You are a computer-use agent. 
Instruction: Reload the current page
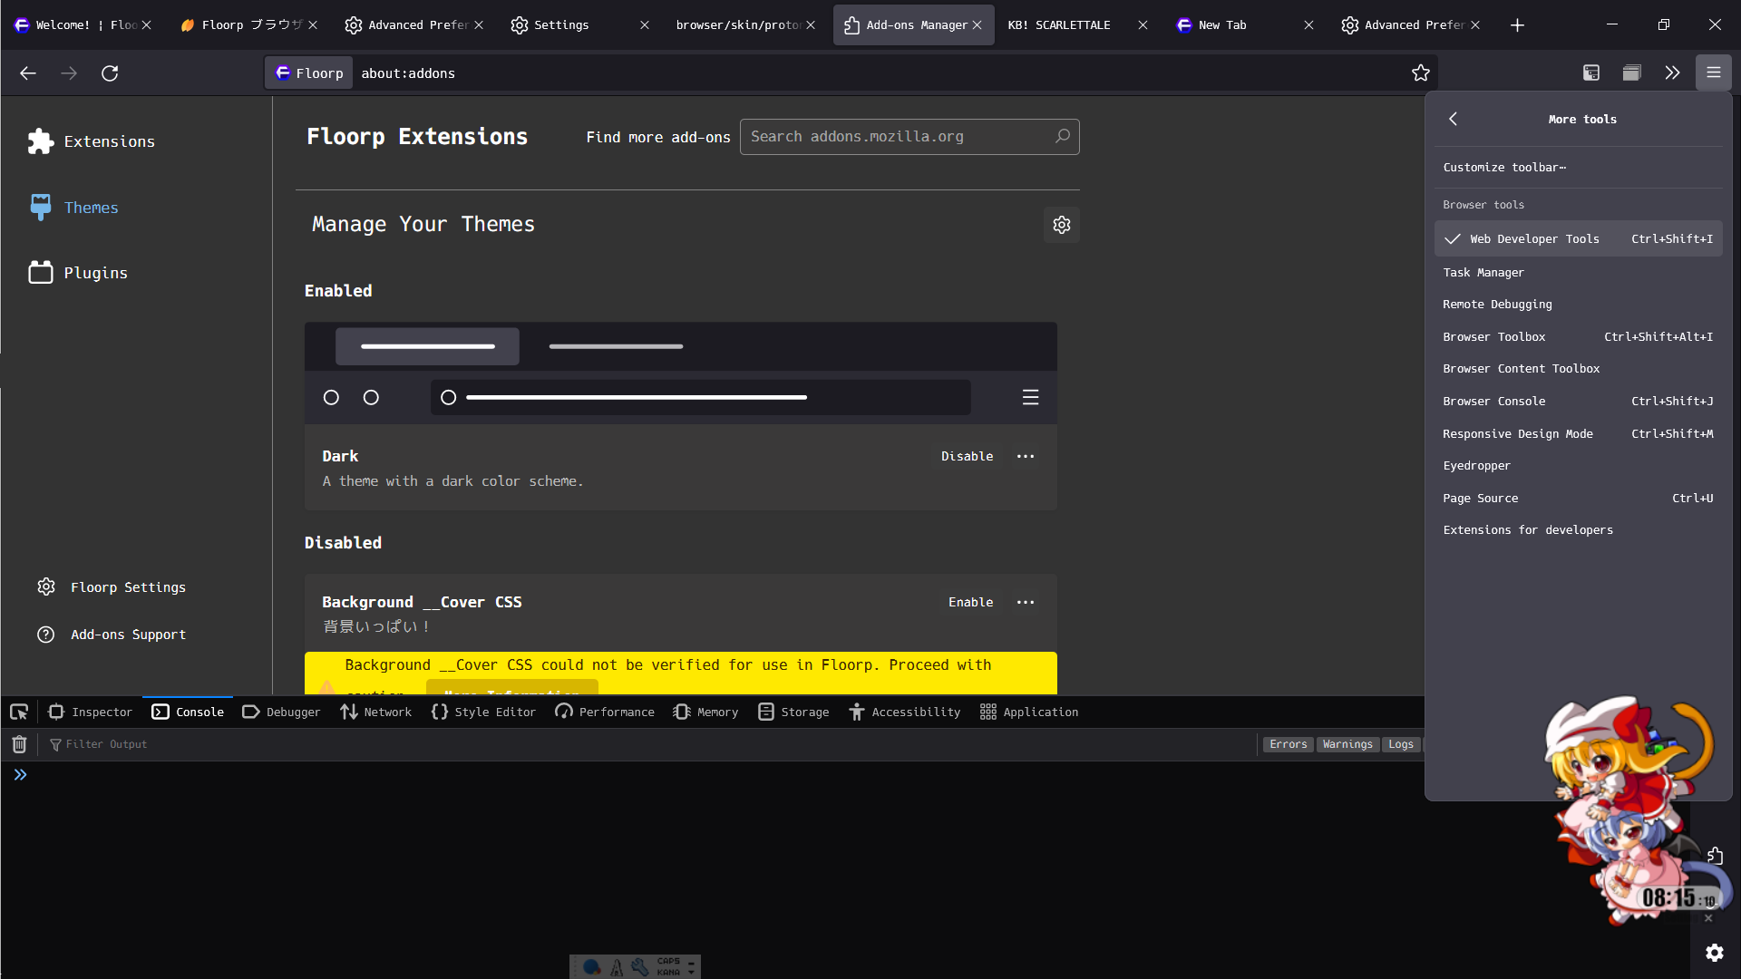point(110,73)
